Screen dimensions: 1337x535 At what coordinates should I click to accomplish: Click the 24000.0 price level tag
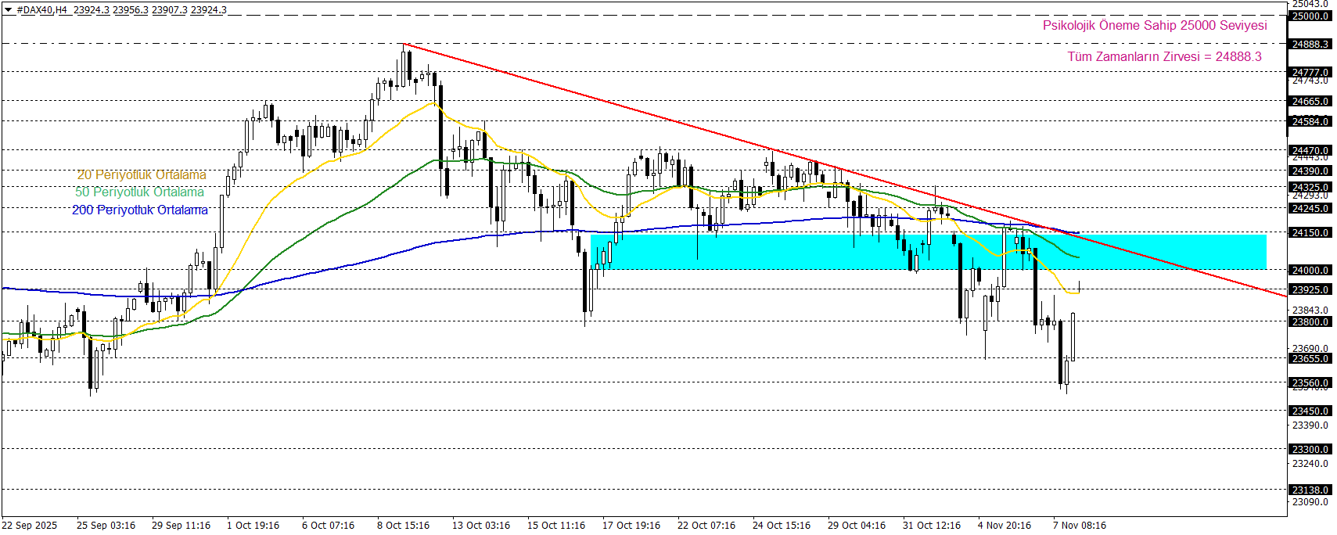point(1310,270)
